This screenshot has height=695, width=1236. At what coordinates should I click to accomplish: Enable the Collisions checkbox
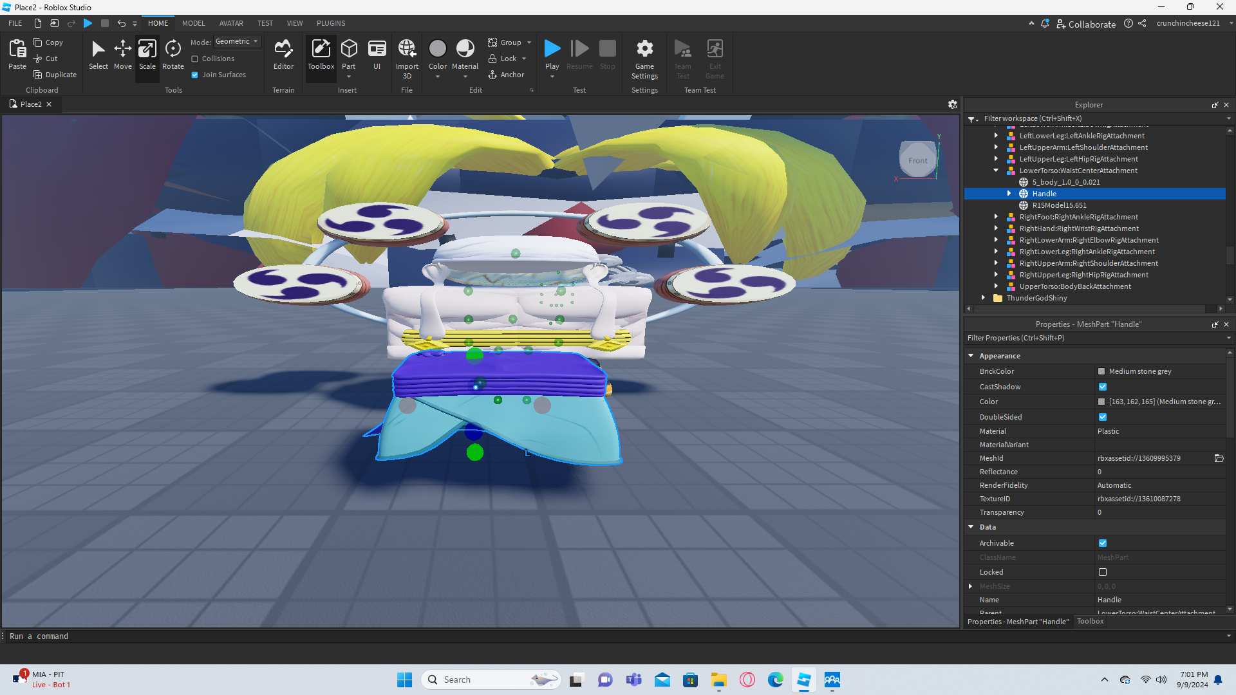pos(195,59)
